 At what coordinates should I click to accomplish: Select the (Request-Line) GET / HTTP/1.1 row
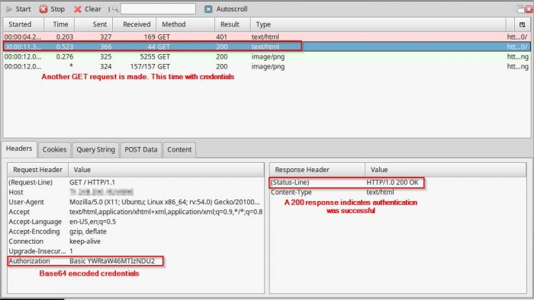pyautogui.click(x=136, y=183)
